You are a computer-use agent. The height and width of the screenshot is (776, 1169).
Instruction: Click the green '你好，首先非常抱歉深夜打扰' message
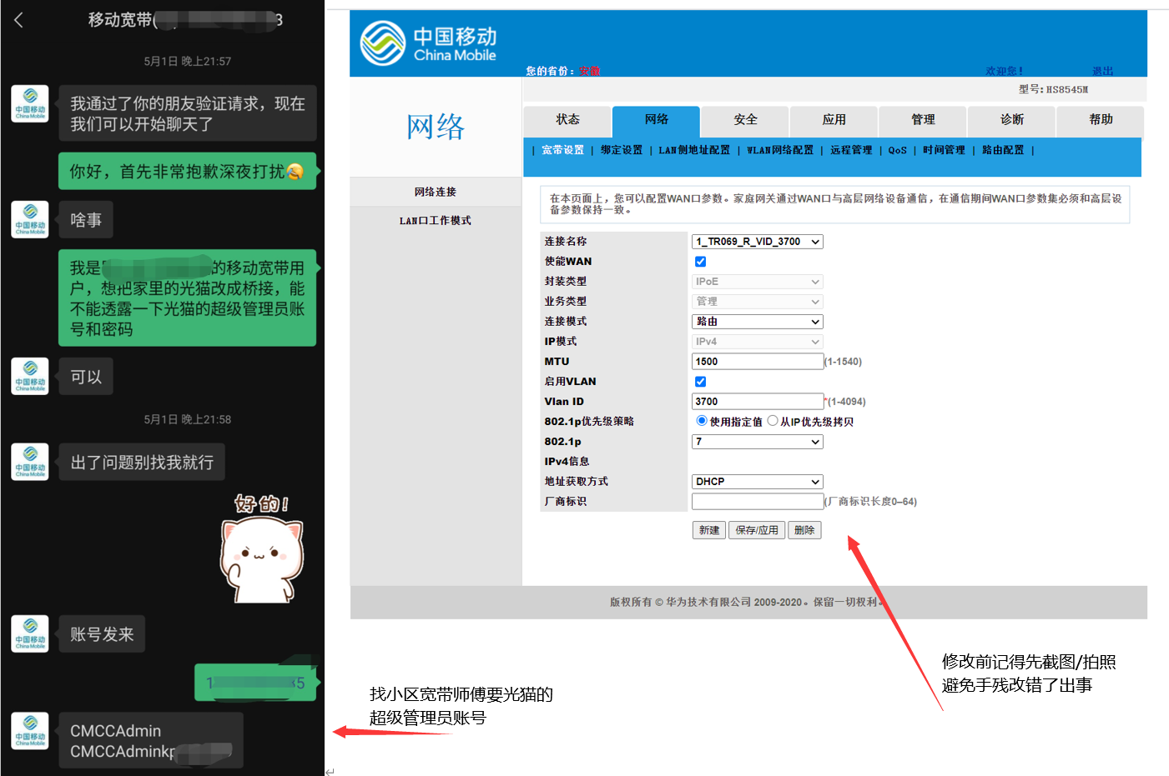(x=187, y=171)
